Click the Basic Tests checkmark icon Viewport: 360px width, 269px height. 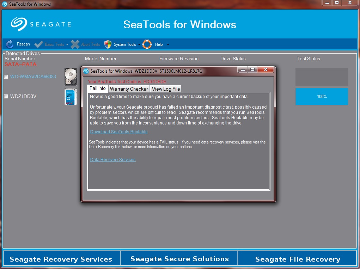point(39,44)
